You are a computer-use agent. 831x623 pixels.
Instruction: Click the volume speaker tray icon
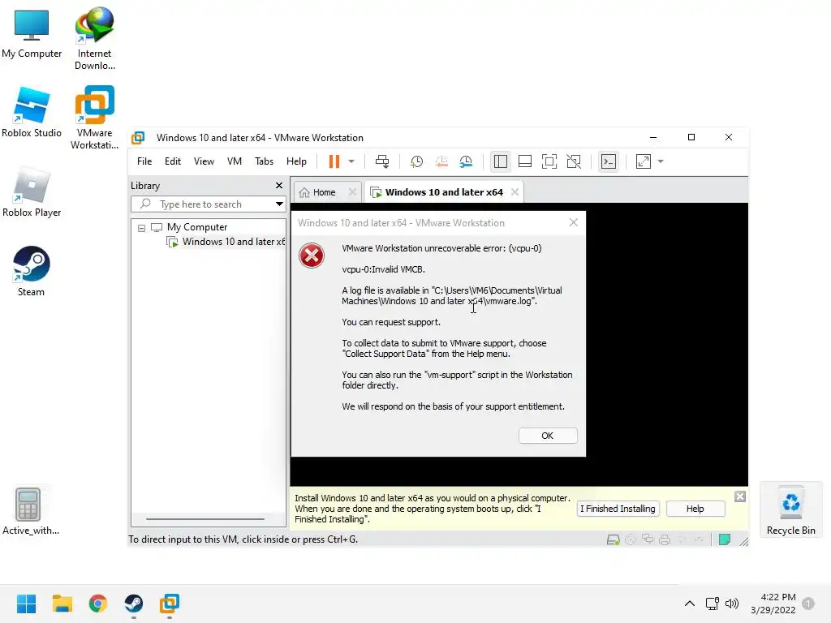[x=732, y=604]
